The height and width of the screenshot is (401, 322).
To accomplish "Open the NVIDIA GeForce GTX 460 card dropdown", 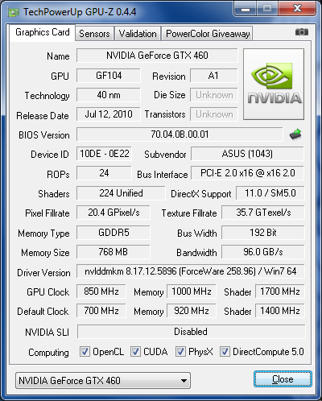I will click(x=103, y=380).
